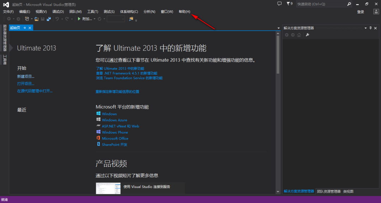Click the Home icon in 解决方案资源管理器
381x203 pixels.
click(x=299, y=34)
